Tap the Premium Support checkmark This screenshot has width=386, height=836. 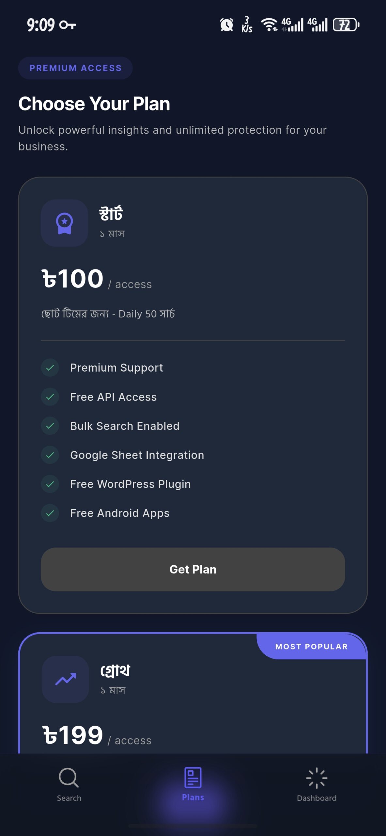tap(50, 368)
